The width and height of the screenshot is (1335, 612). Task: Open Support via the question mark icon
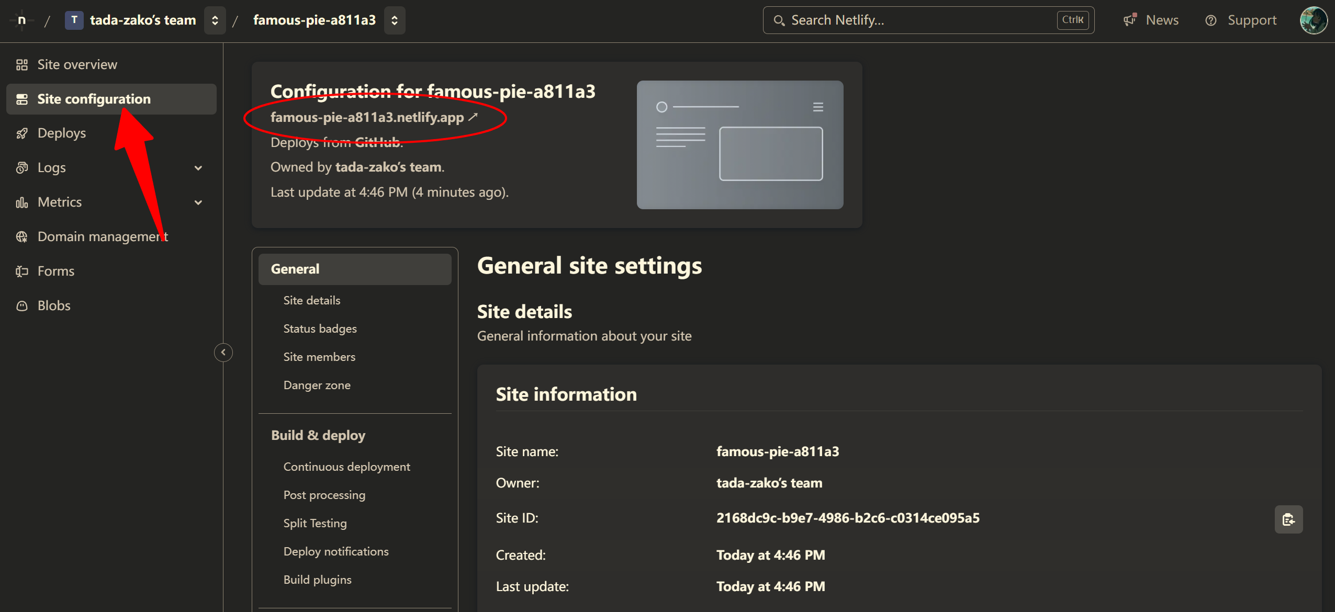(x=1212, y=20)
